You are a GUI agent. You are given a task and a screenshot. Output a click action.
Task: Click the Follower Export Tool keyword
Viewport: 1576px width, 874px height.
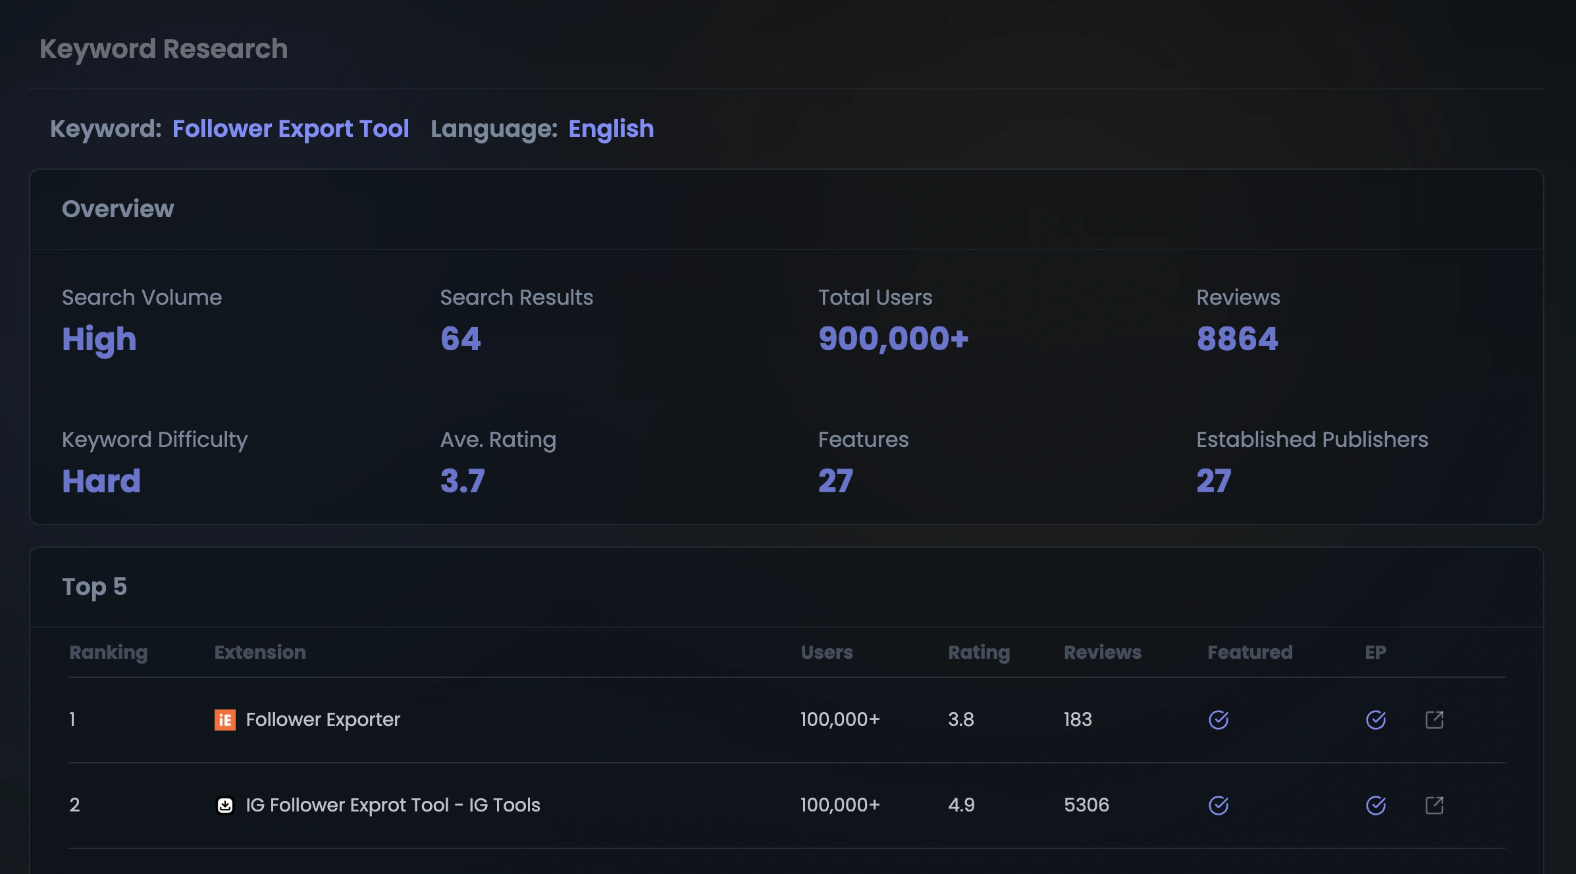[290, 129]
